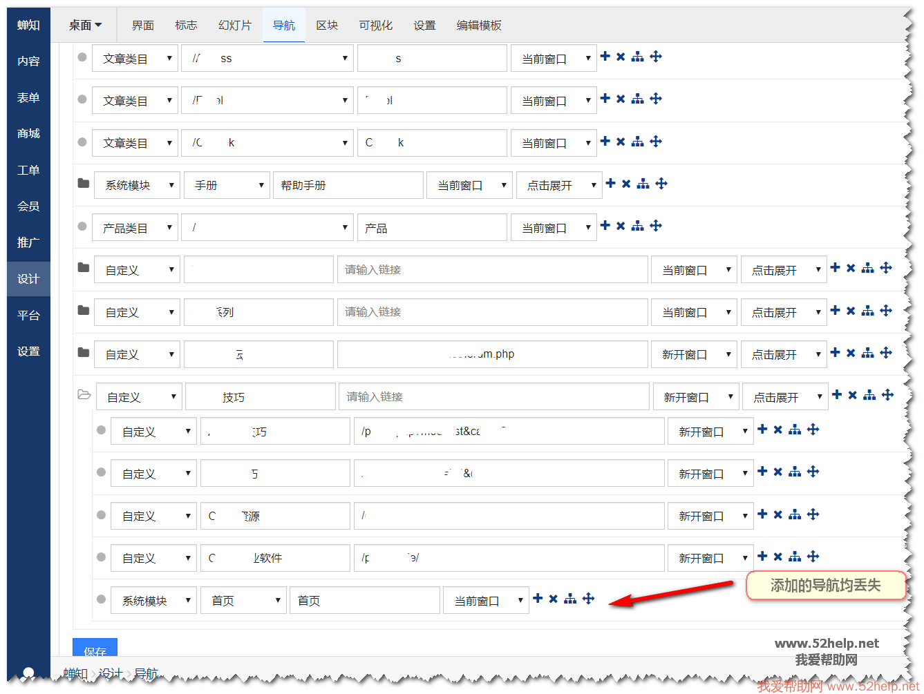This screenshot has height=694, width=924.
Task: Collapse the open folder beside 技巧 row
Action: [x=84, y=395]
